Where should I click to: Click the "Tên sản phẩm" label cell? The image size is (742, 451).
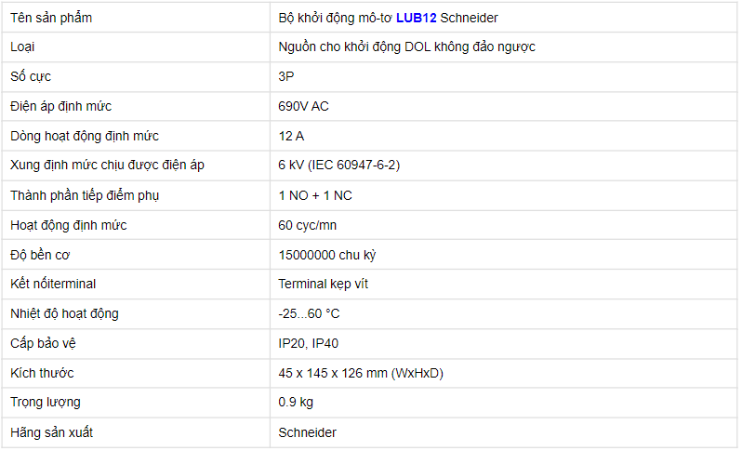point(51,18)
